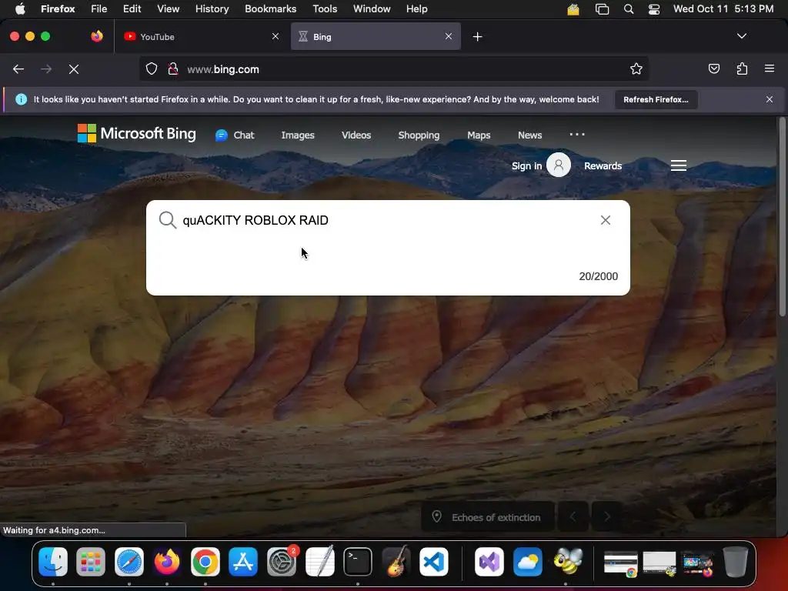The height and width of the screenshot is (591, 788).
Task: Show previous Bing background image
Action: [x=573, y=516]
